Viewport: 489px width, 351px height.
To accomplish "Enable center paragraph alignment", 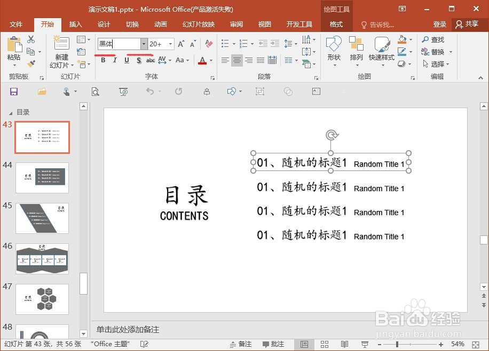I will click(236, 60).
